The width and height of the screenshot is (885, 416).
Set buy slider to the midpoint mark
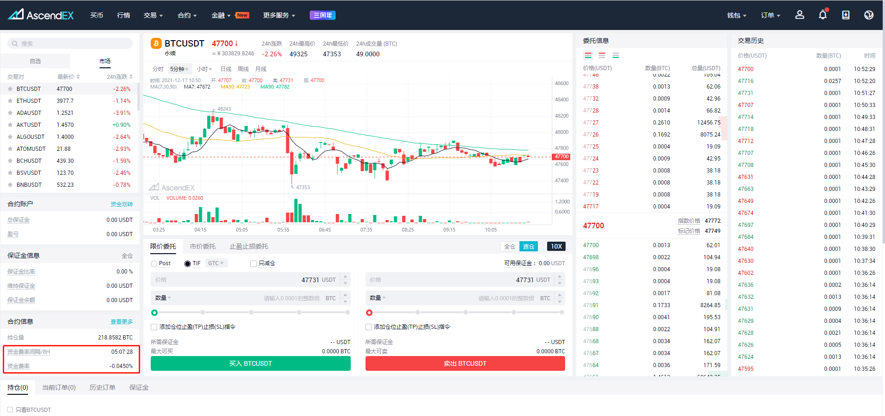[x=251, y=312]
